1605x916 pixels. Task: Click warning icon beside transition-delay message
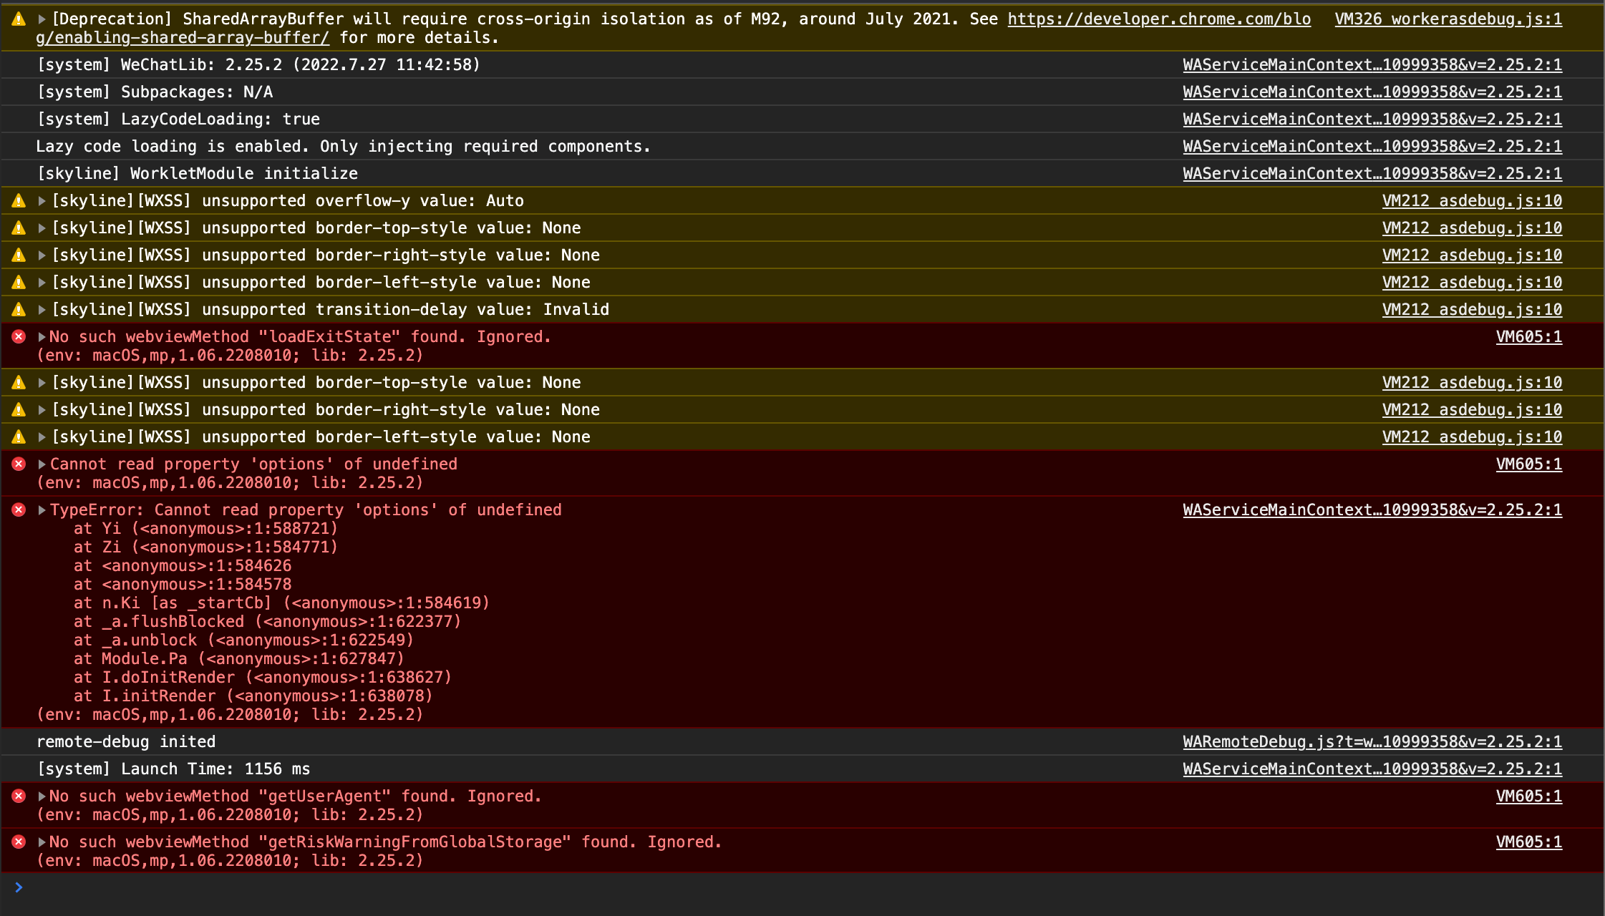(19, 310)
